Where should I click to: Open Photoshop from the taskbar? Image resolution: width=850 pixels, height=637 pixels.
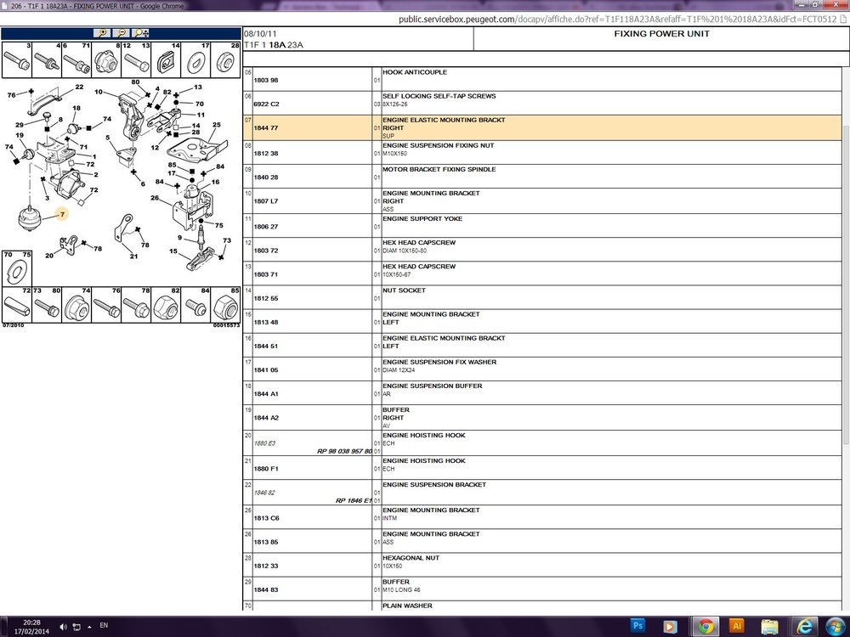click(x=638, y=626)
